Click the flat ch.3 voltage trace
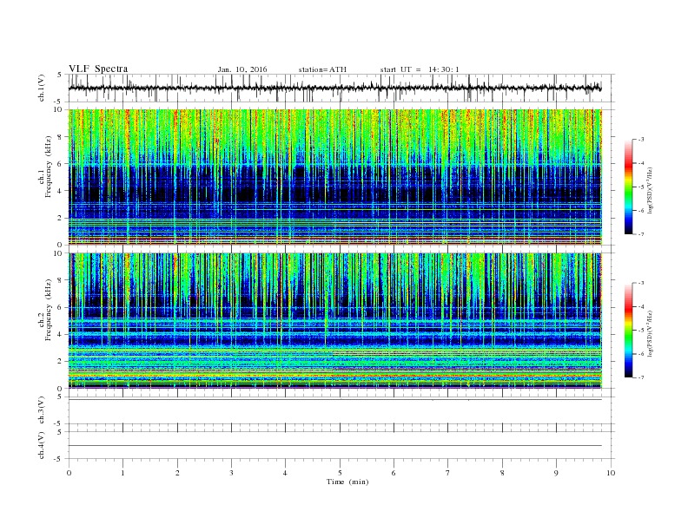Screen dimensions: 688x531 (x=334, y=400)
